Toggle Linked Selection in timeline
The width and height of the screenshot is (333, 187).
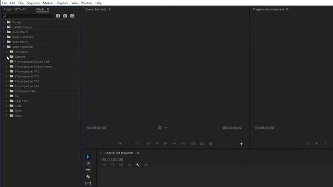coord(121,165)
